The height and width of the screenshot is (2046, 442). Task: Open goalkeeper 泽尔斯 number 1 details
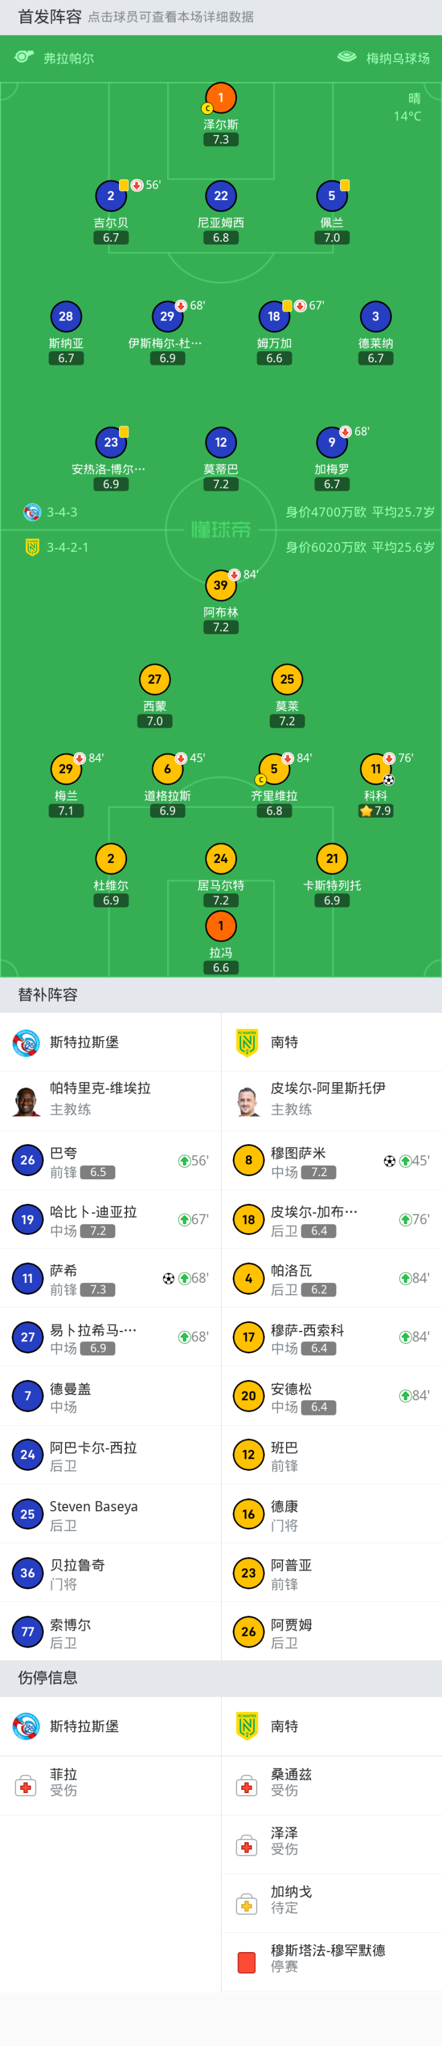click(221, 98)
